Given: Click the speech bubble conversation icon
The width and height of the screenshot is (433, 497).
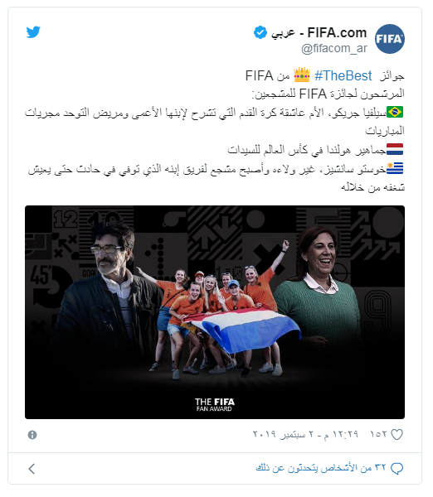Looking at the screenshot, I should pos(397,469).
